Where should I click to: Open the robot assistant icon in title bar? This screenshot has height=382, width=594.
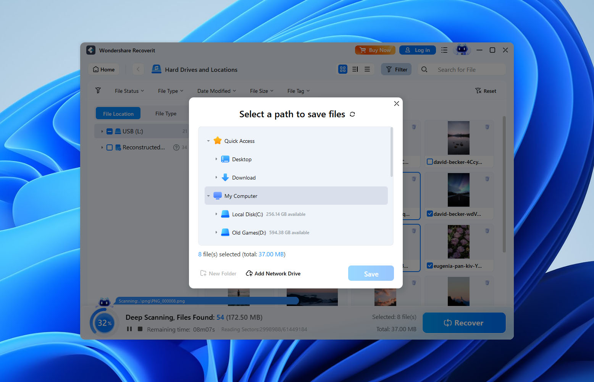point(462,49)
